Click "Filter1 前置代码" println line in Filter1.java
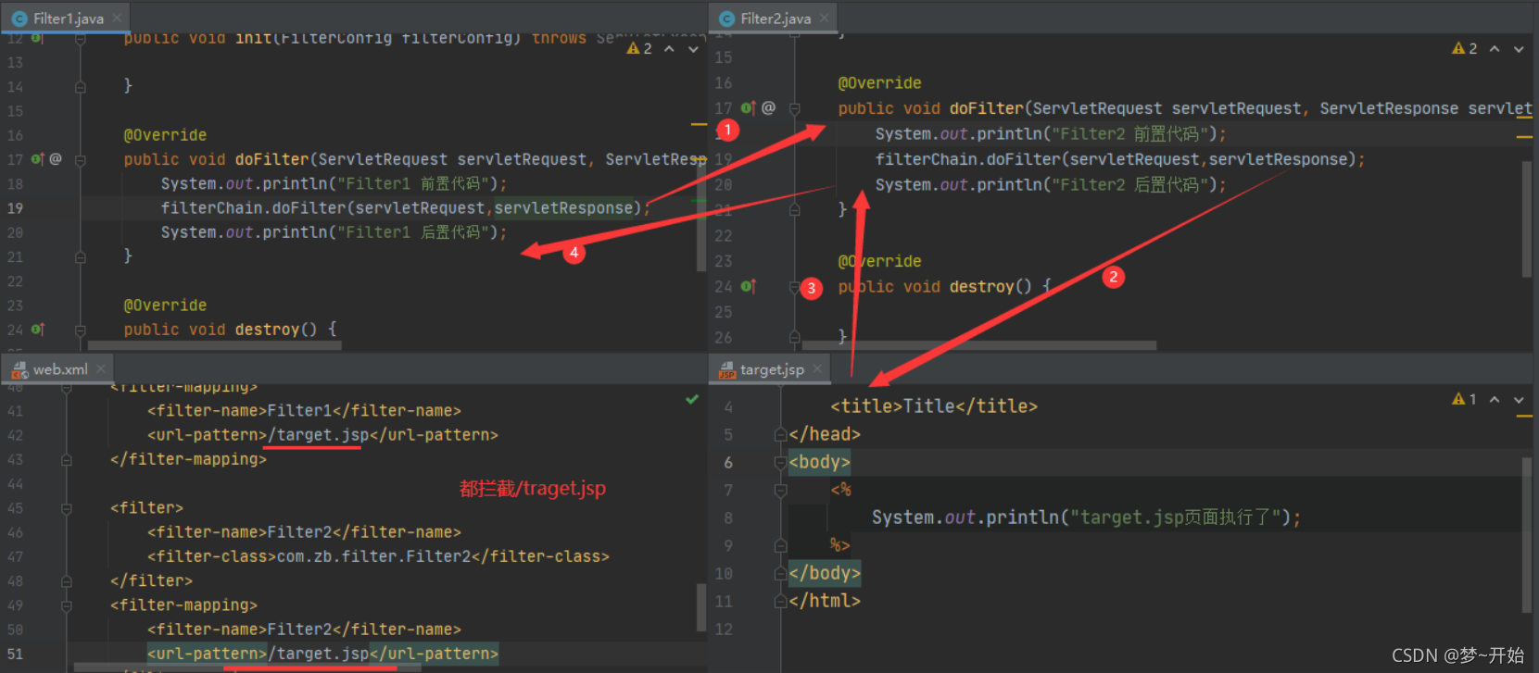1539x673 pixels. coord(334,183)
